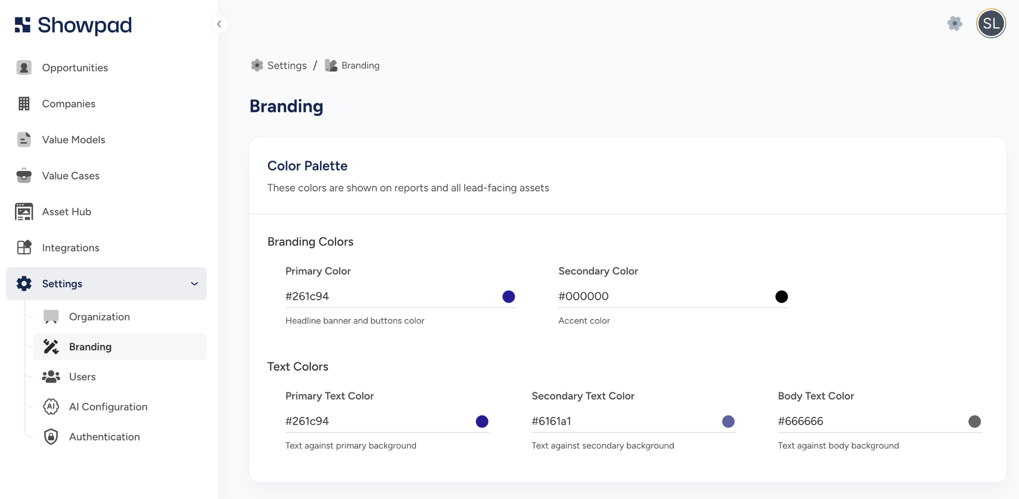Click the AI Configuration icon
Screen dimensions: 1019x499
pos(51,407)
